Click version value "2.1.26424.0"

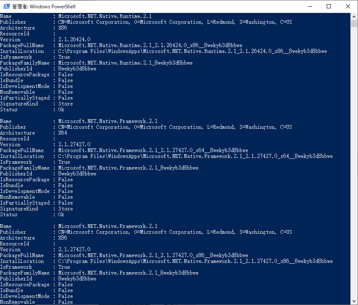[74, 40]
